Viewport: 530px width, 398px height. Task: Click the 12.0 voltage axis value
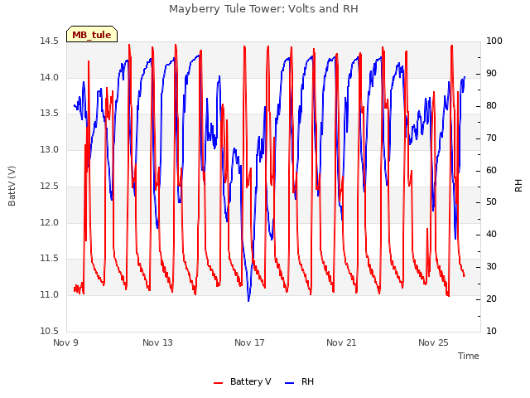click(x=49, y=222)
